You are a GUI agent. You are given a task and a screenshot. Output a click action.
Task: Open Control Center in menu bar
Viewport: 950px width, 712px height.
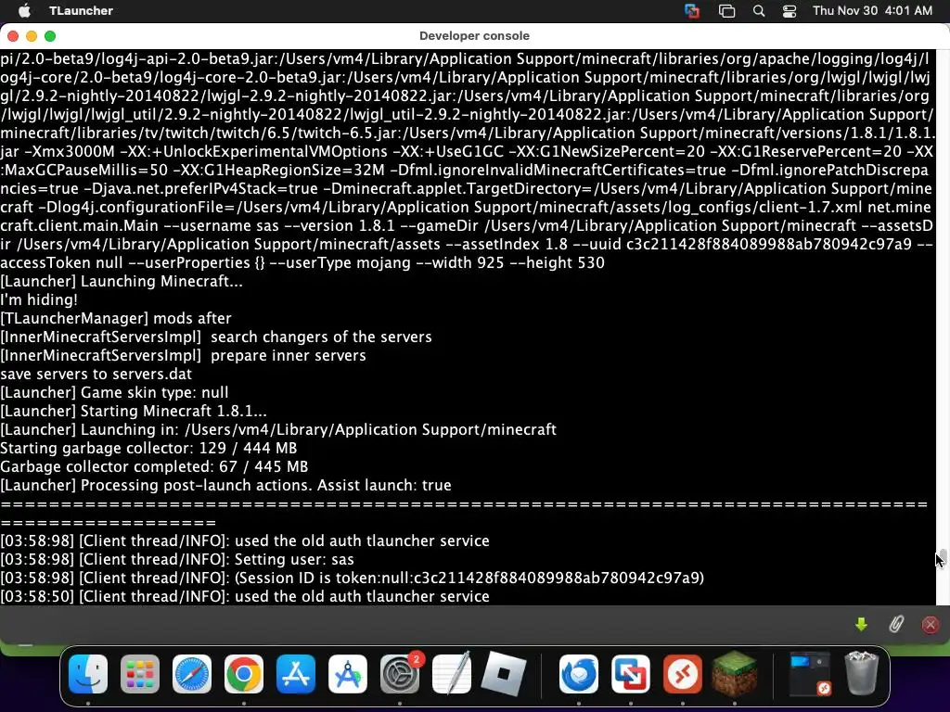(790, 11)
